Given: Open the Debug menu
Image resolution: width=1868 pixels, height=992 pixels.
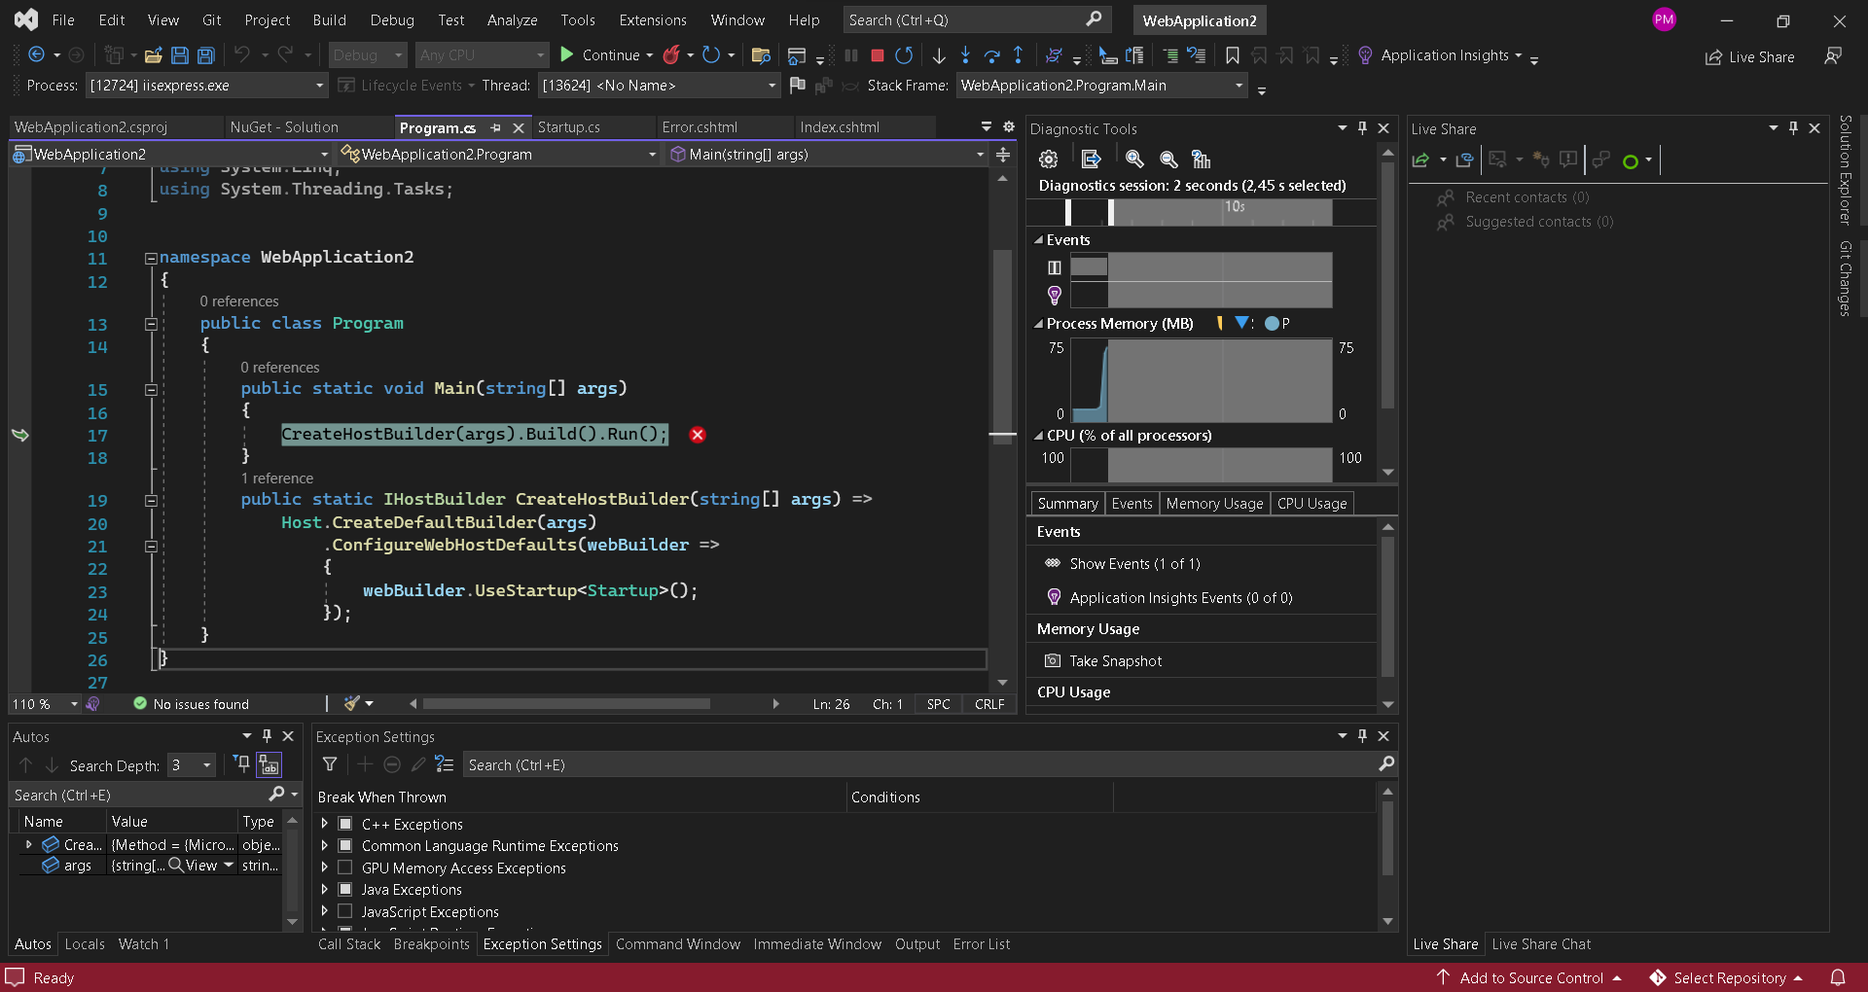Looking at the screenshot, I should [x=392, y=19].
